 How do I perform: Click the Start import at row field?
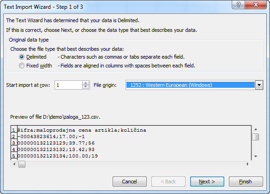68,85
